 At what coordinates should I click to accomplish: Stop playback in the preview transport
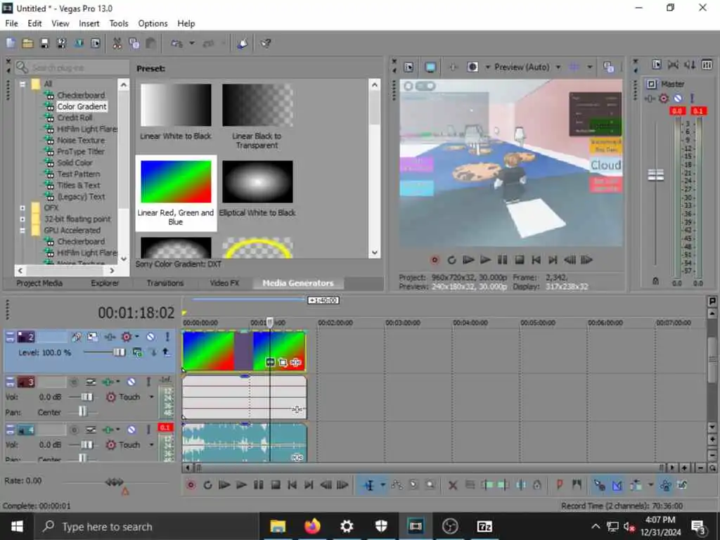pyautogui.click(x=520, y=260)
